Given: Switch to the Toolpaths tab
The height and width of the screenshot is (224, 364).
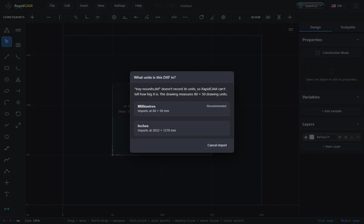Looking at the screenshot, I should point(348,27).
